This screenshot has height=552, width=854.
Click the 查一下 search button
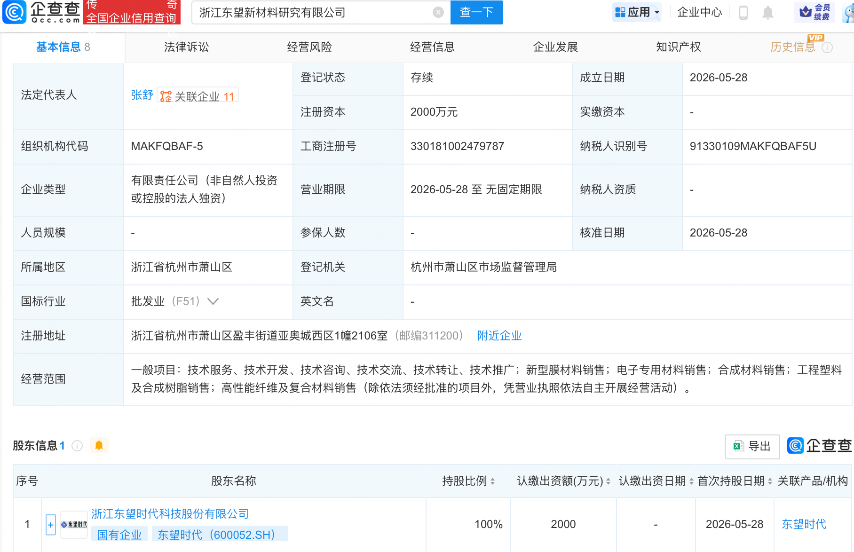tap(476, 12)
